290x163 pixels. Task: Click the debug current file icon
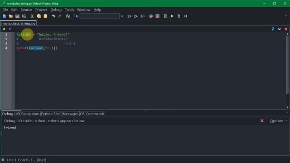(x=165, y=16)
